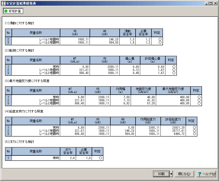Click 荷重名称 header in the sliding table

[x=36, y=33]
